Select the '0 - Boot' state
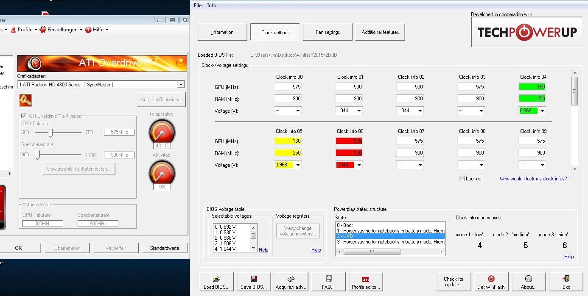The width and height of the screenshot is (588, 296). coord(390,225)
